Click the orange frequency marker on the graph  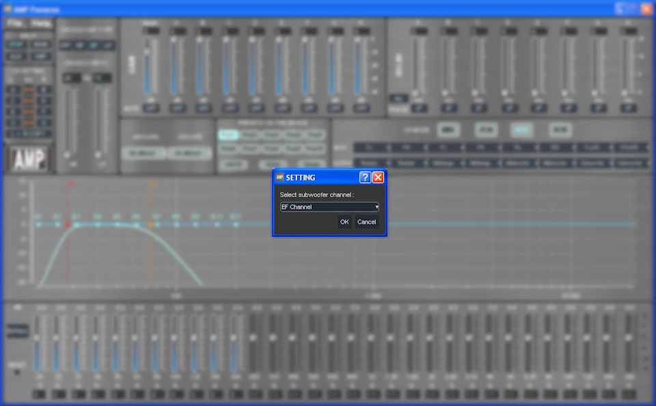click(150, 224)
